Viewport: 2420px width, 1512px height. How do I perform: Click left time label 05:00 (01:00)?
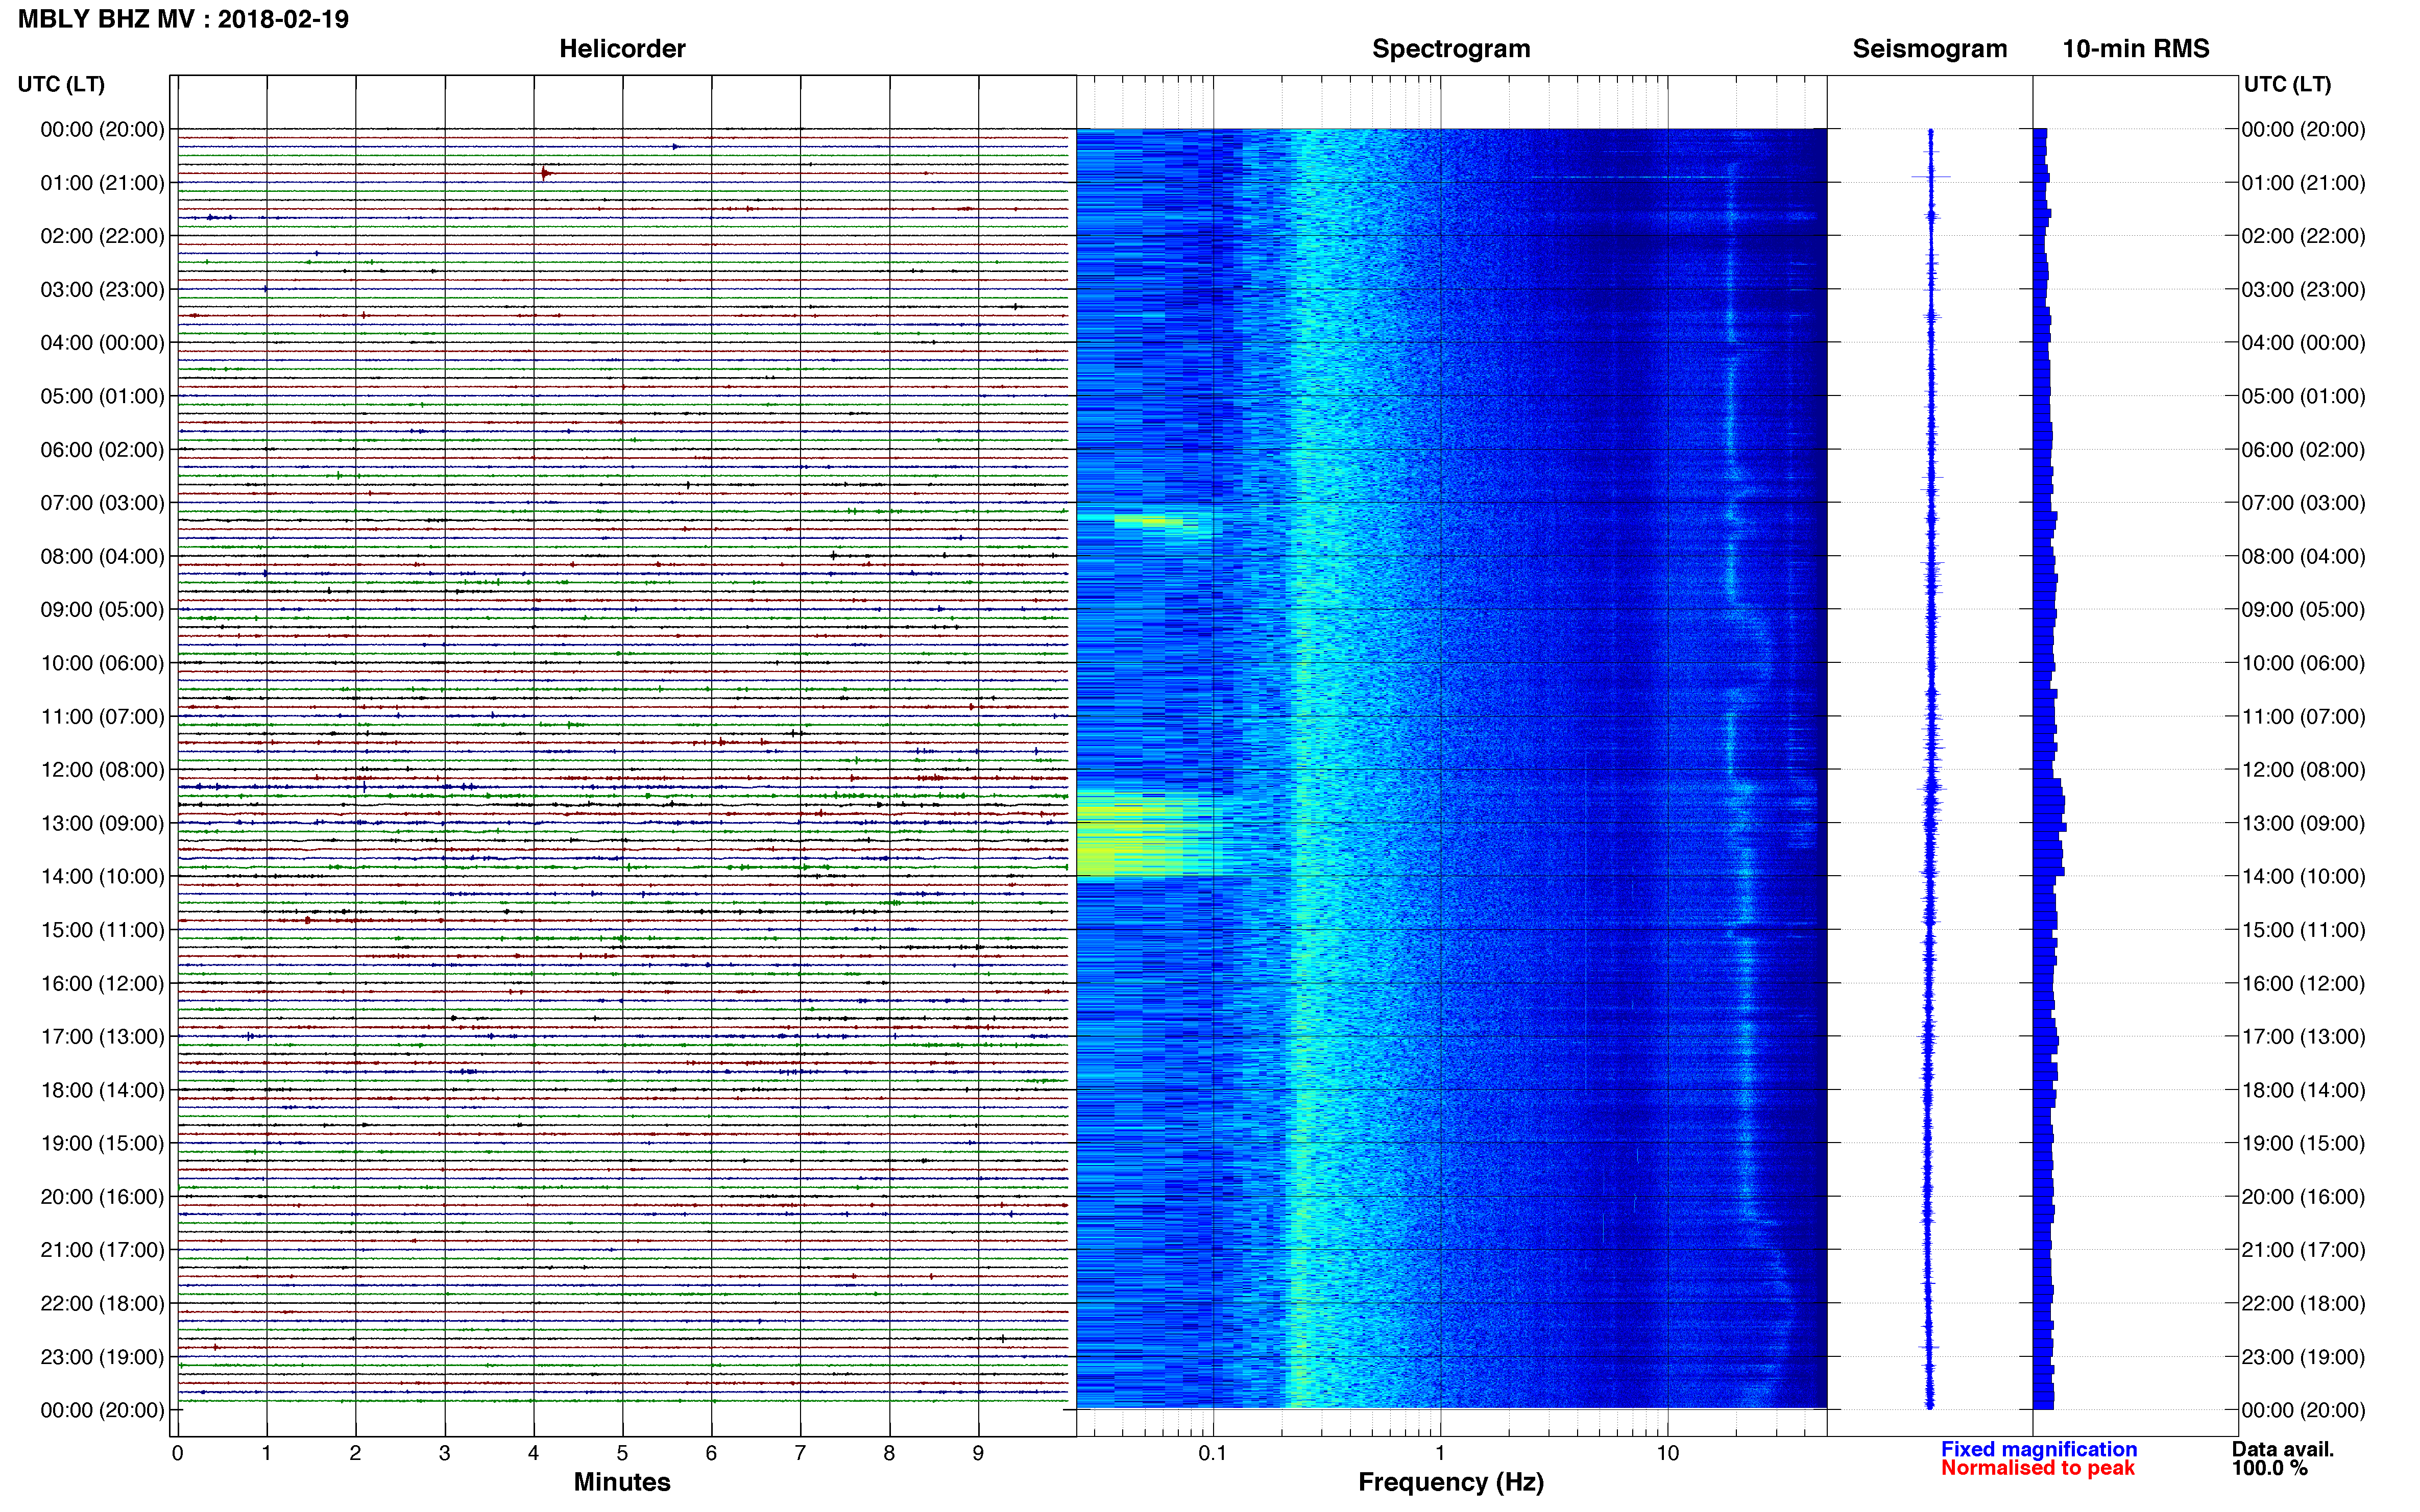[x=102, y=396]
